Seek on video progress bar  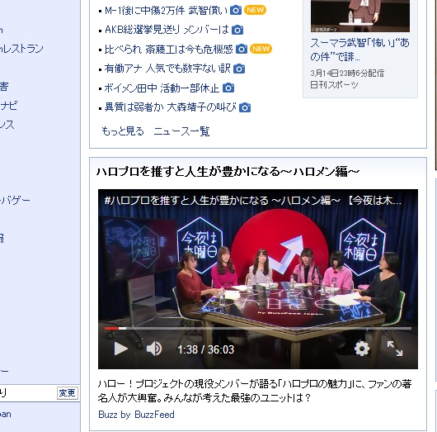pyautogui.click(x=258, y=329)
